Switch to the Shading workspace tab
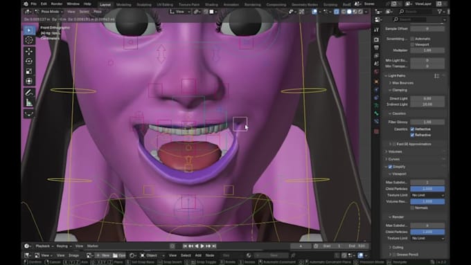 [x=211, y=5]
